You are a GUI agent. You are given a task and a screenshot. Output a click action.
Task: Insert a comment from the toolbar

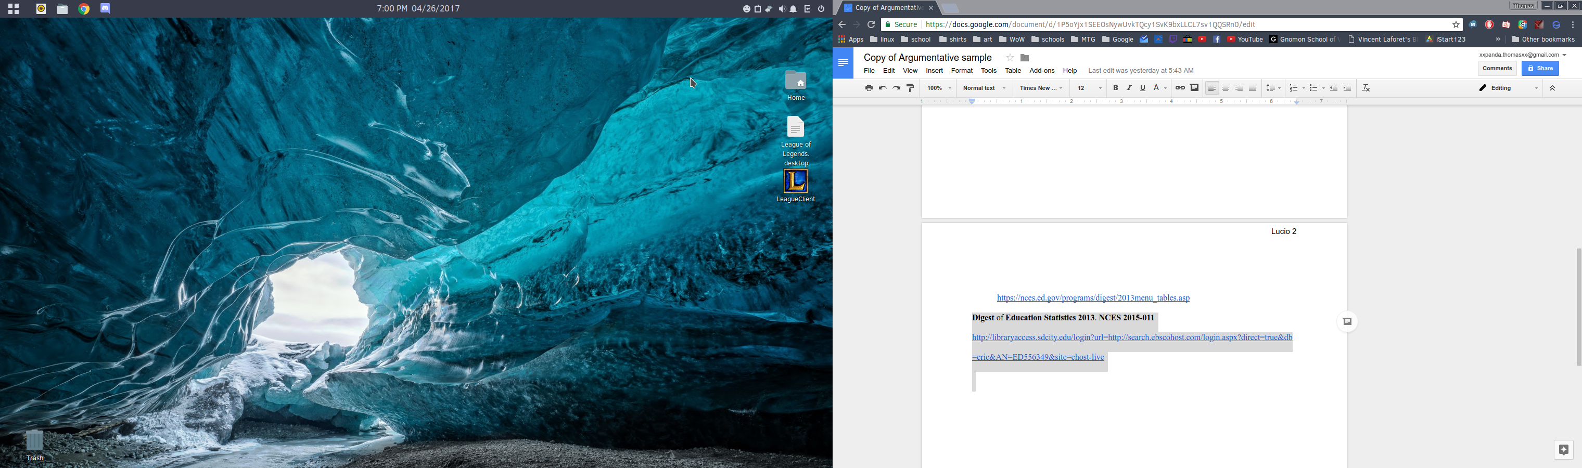pyautogui.click(x=1194, y=88)
